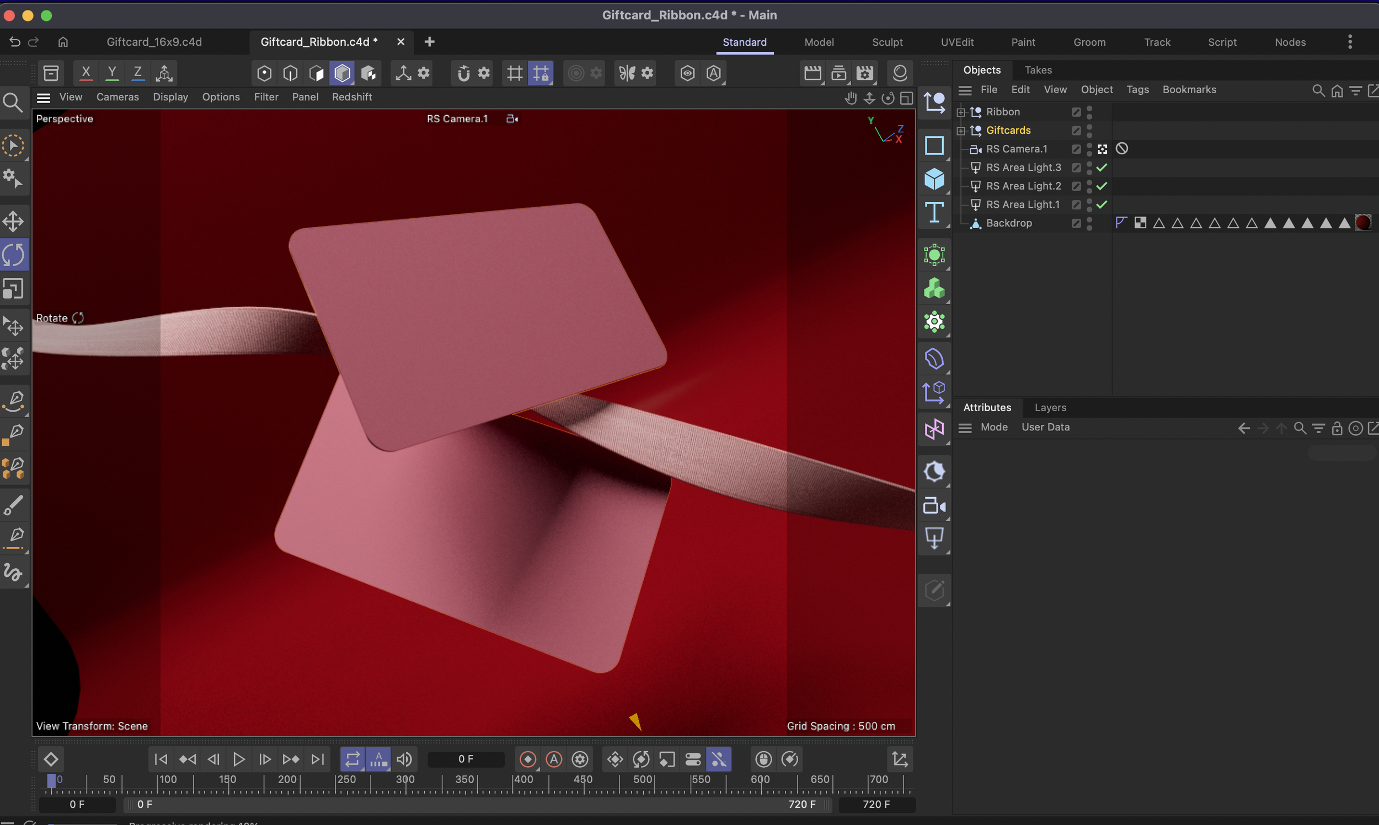Open the Giftcard_16x9.c4d document tab
The image size is (1379, 825).
[x=154, y=42]
